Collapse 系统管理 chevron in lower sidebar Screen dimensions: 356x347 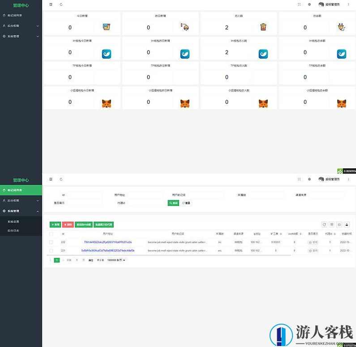pyautogui.click(x=38, y=211)
